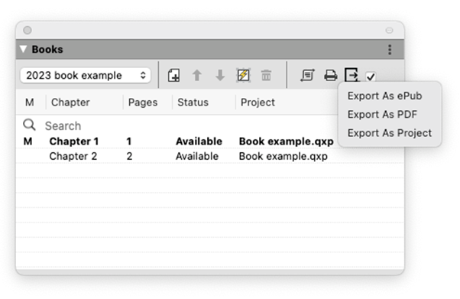Click the Move Chapter Up arrow
The width and height of the screenshot is (460, 299).
tap(197, 76)
